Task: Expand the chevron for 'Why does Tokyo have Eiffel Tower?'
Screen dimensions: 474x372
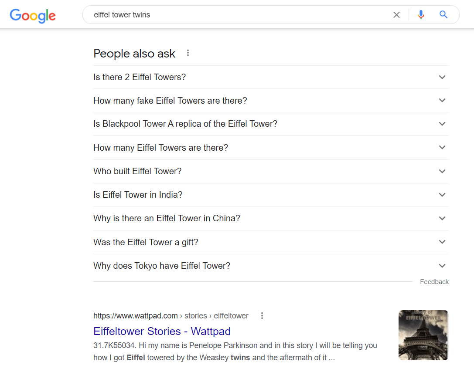Action: tap(442, 266)
